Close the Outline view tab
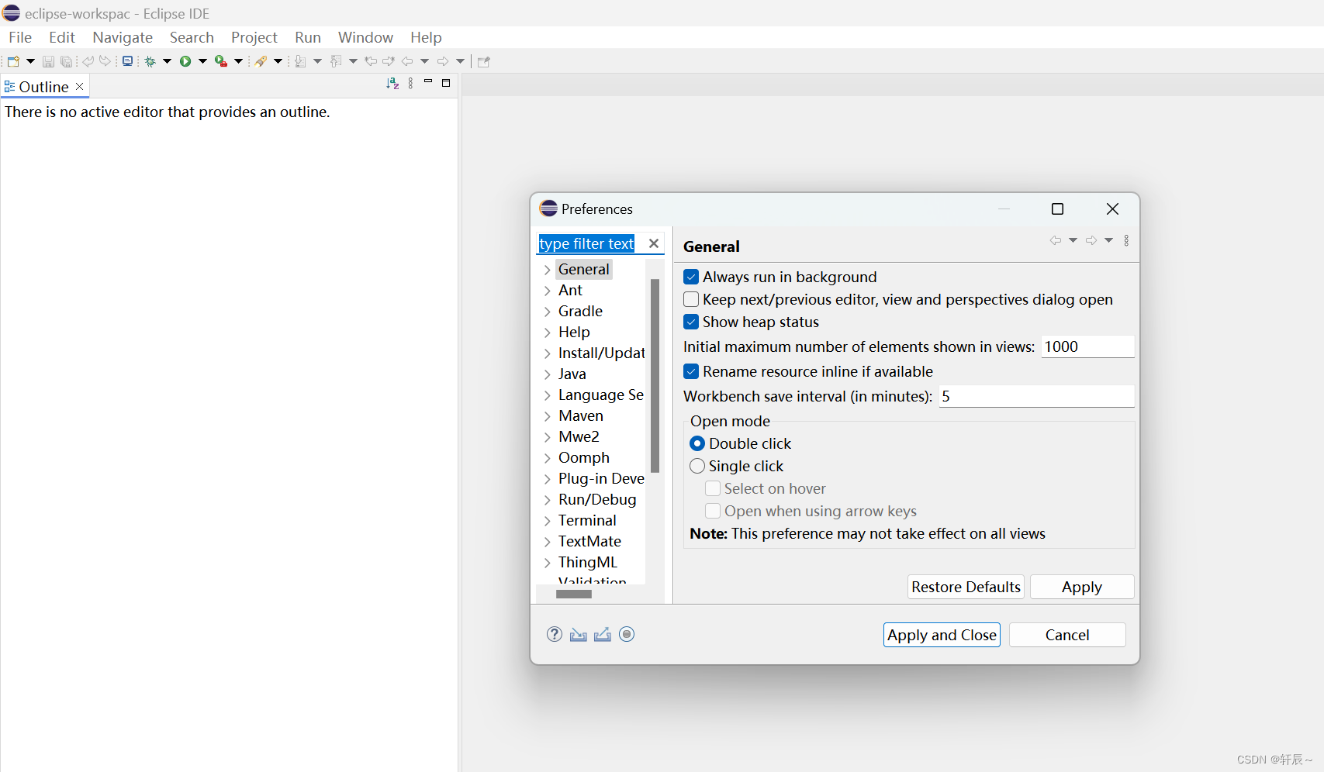Viewport: 1324px width, 772px height. tap(79, 87)
